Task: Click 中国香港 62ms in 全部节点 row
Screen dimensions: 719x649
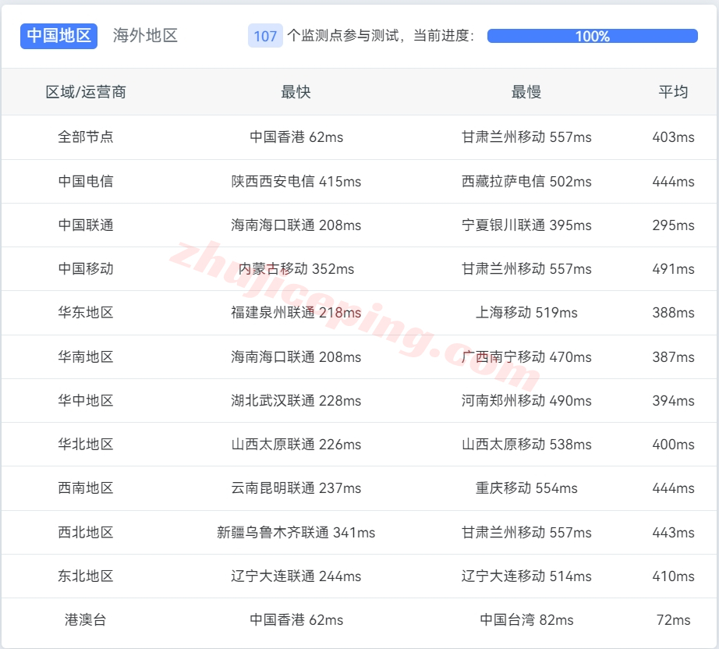Action: [x=296, y=137]
